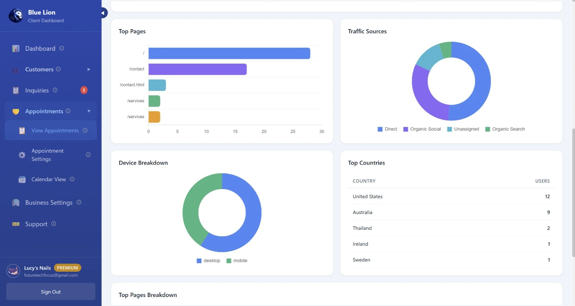This screenshot has width=575, height=306.
Task: Expand the Customers submenu arrow
Action: [x=89, y=69]
